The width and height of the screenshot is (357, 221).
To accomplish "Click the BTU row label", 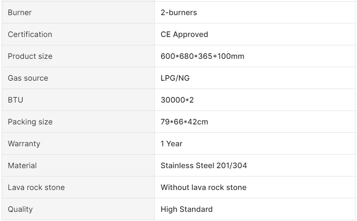I will [x=16, y=100].
